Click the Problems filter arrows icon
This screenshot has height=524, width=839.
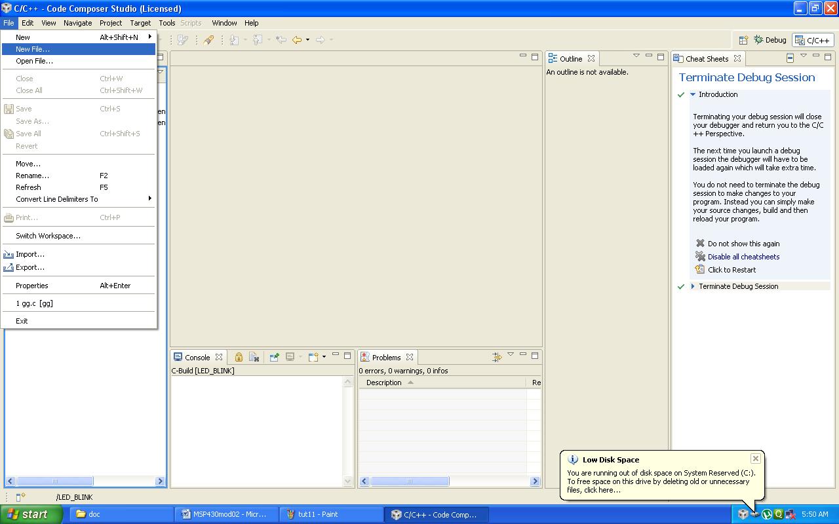(x=497, y=357)
